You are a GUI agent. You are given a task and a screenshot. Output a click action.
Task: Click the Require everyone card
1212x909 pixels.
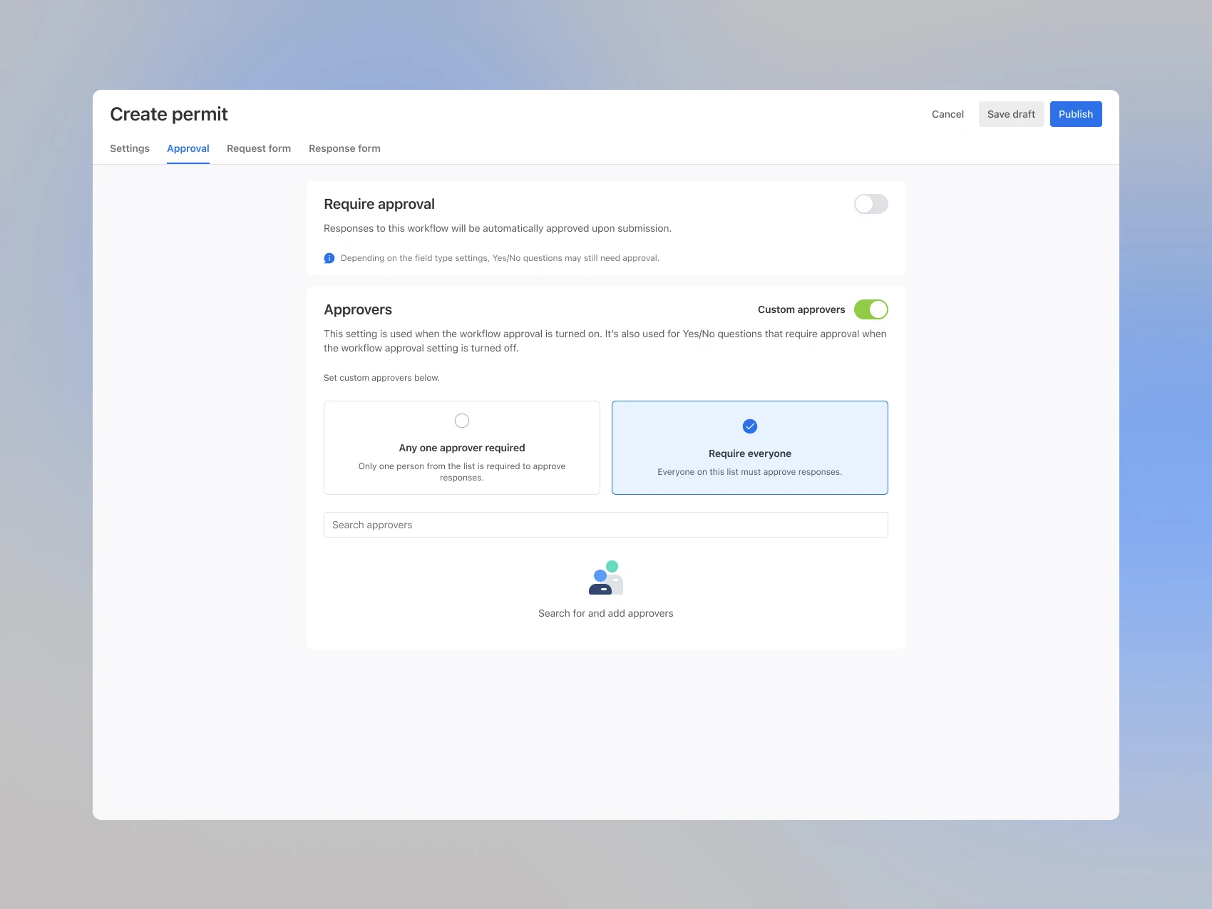749,447
